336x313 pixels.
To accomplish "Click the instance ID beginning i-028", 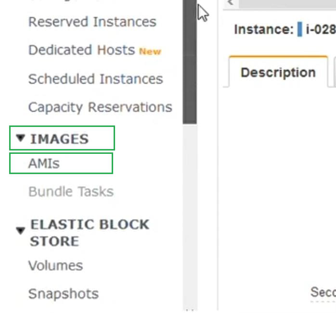I will [x=321, y=29].
